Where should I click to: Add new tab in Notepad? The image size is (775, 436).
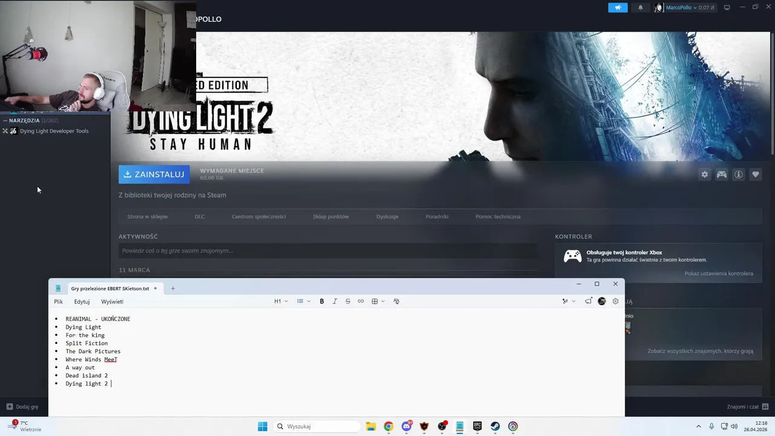point(173,288)
